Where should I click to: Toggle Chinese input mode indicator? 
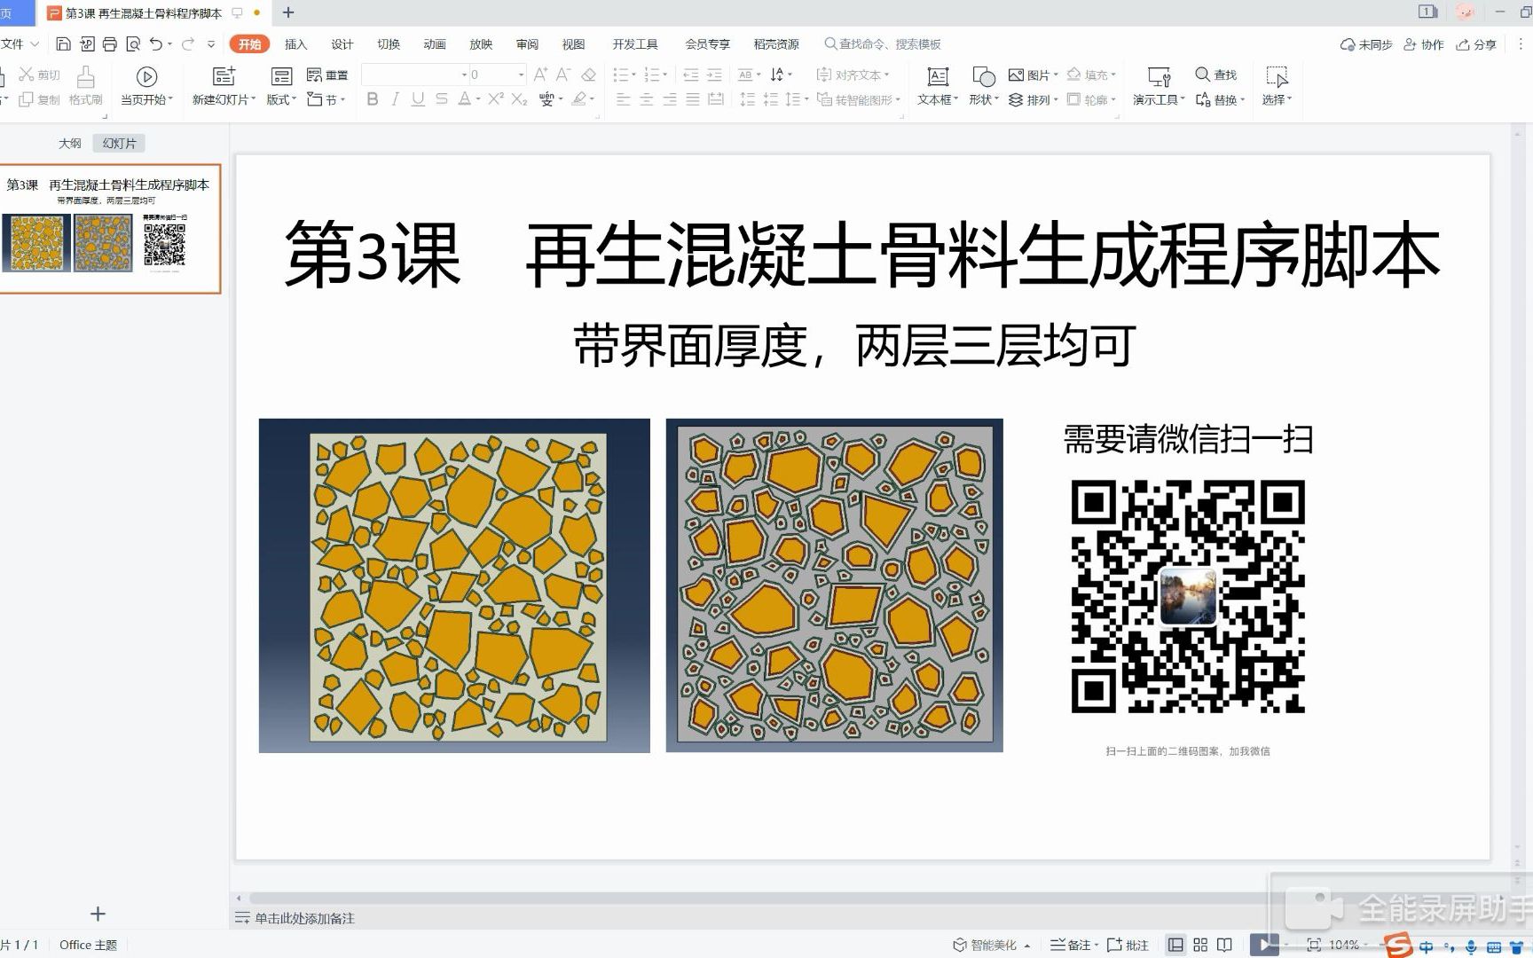[x=1426, y=947]
